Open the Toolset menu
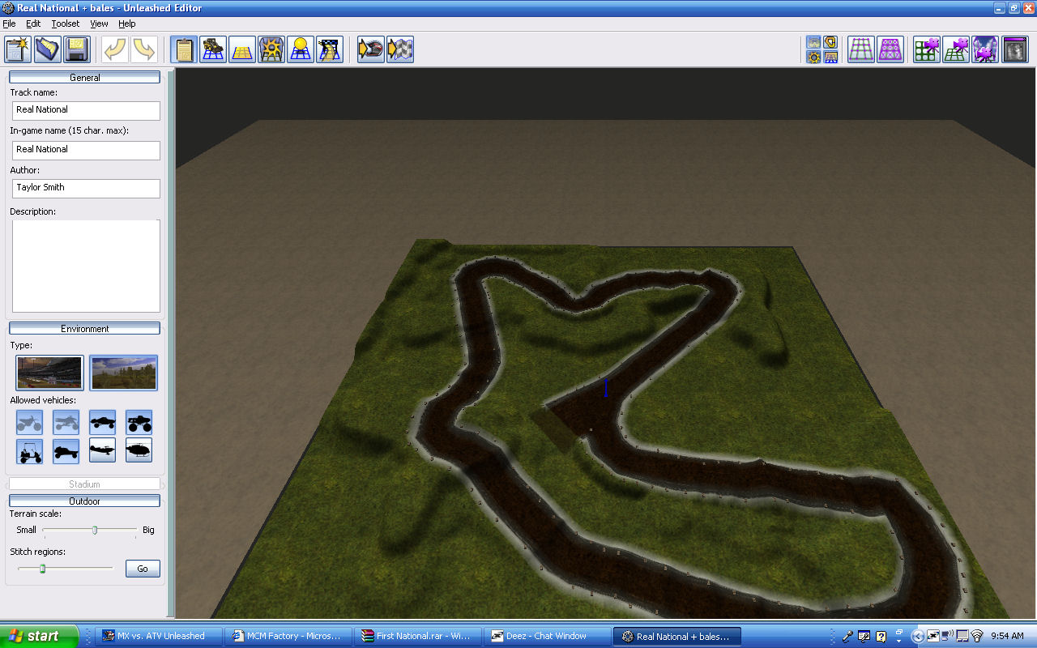This screenshot has height=648, width=1037. coord(66,23)
